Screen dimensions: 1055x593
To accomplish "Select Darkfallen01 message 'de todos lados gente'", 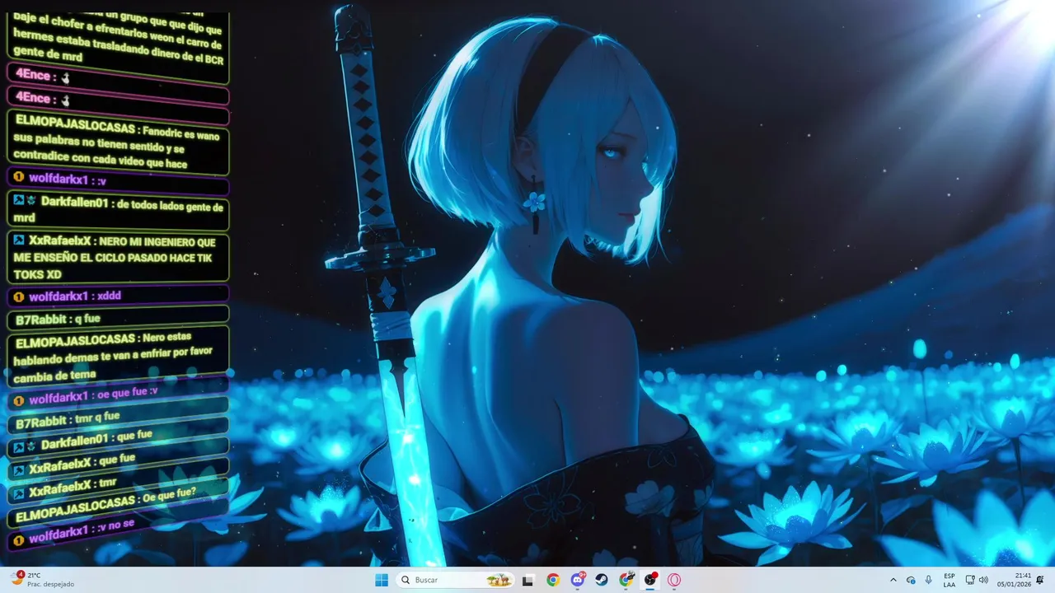I will coord(118,212).
